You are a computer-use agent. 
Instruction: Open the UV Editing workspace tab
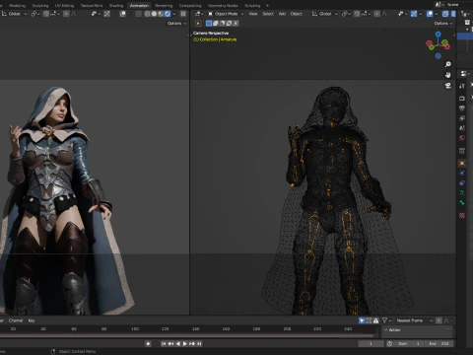click(64, 6)
